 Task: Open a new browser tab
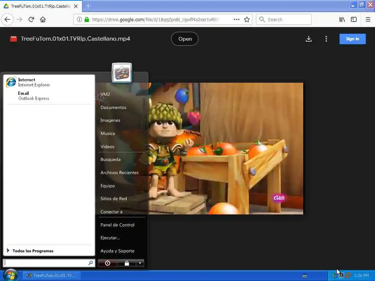(x=88, y=6)
